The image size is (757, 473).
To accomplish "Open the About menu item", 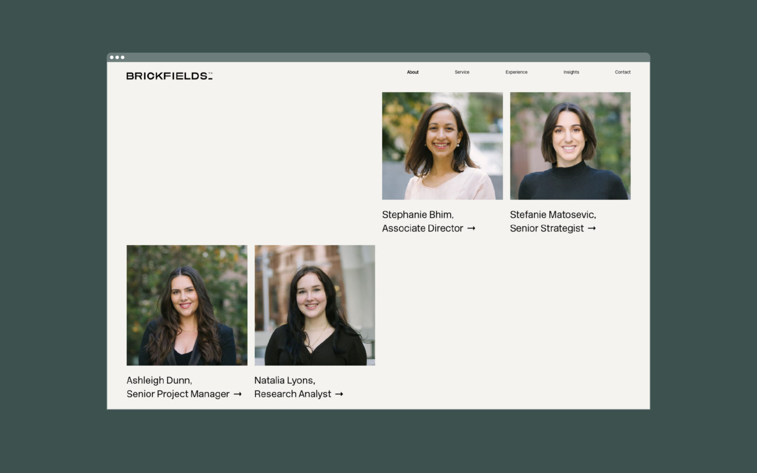I will tap(413, 72).
